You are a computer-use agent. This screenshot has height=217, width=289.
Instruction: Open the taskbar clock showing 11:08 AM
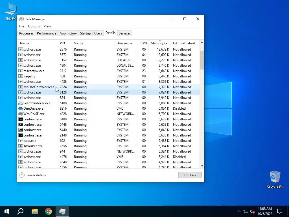pos(265,211)
